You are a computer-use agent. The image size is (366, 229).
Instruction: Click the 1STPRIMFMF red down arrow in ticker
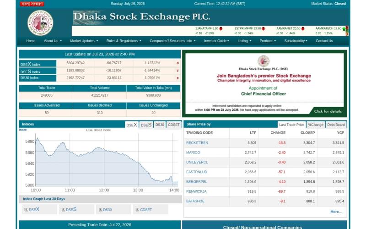point(264,28)
